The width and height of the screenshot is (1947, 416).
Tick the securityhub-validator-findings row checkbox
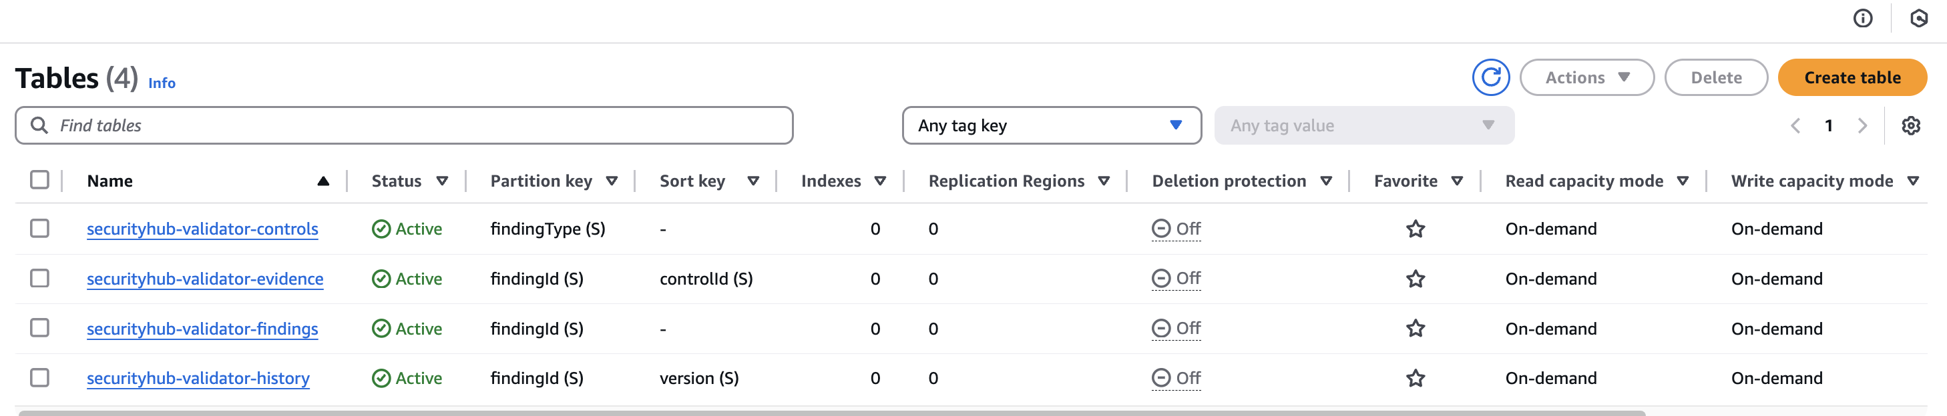(39, 329)
